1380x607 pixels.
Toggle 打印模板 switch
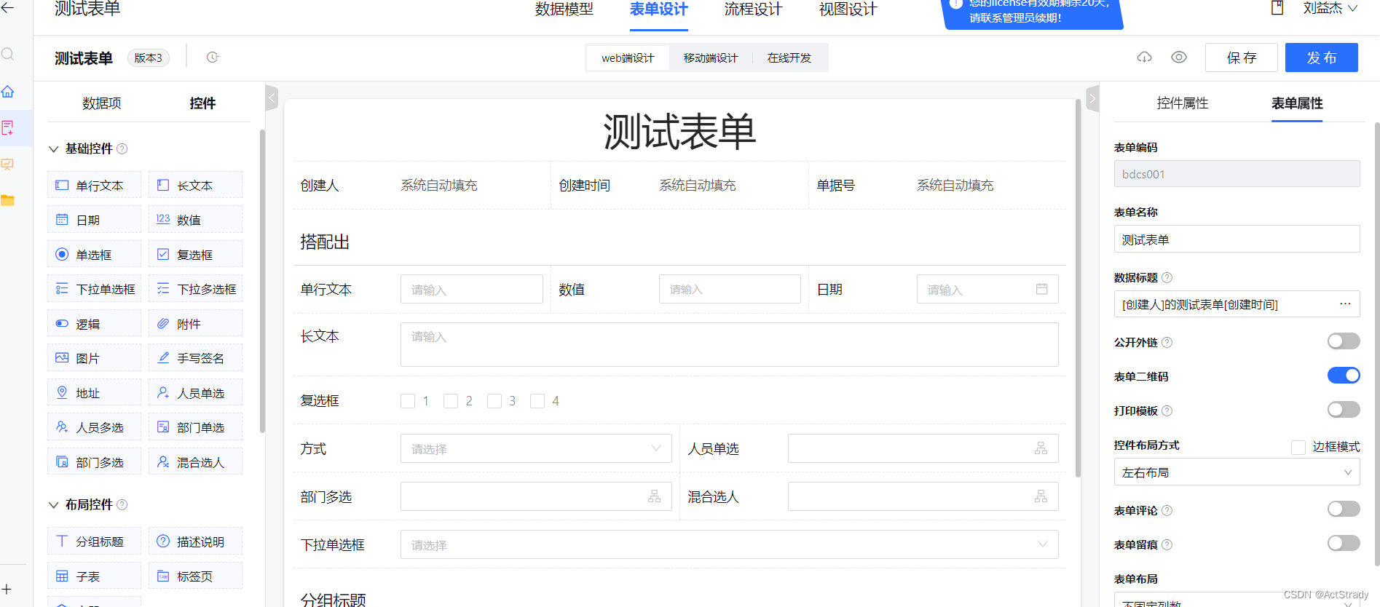pyautogui.click(x=1344, y=410)
